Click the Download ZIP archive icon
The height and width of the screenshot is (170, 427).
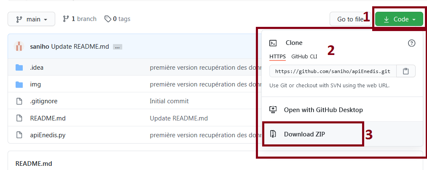point(273,133)
